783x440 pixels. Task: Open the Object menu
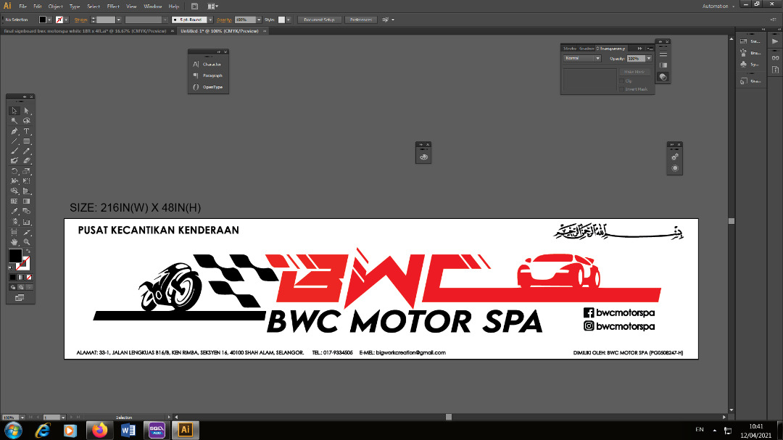55,7
